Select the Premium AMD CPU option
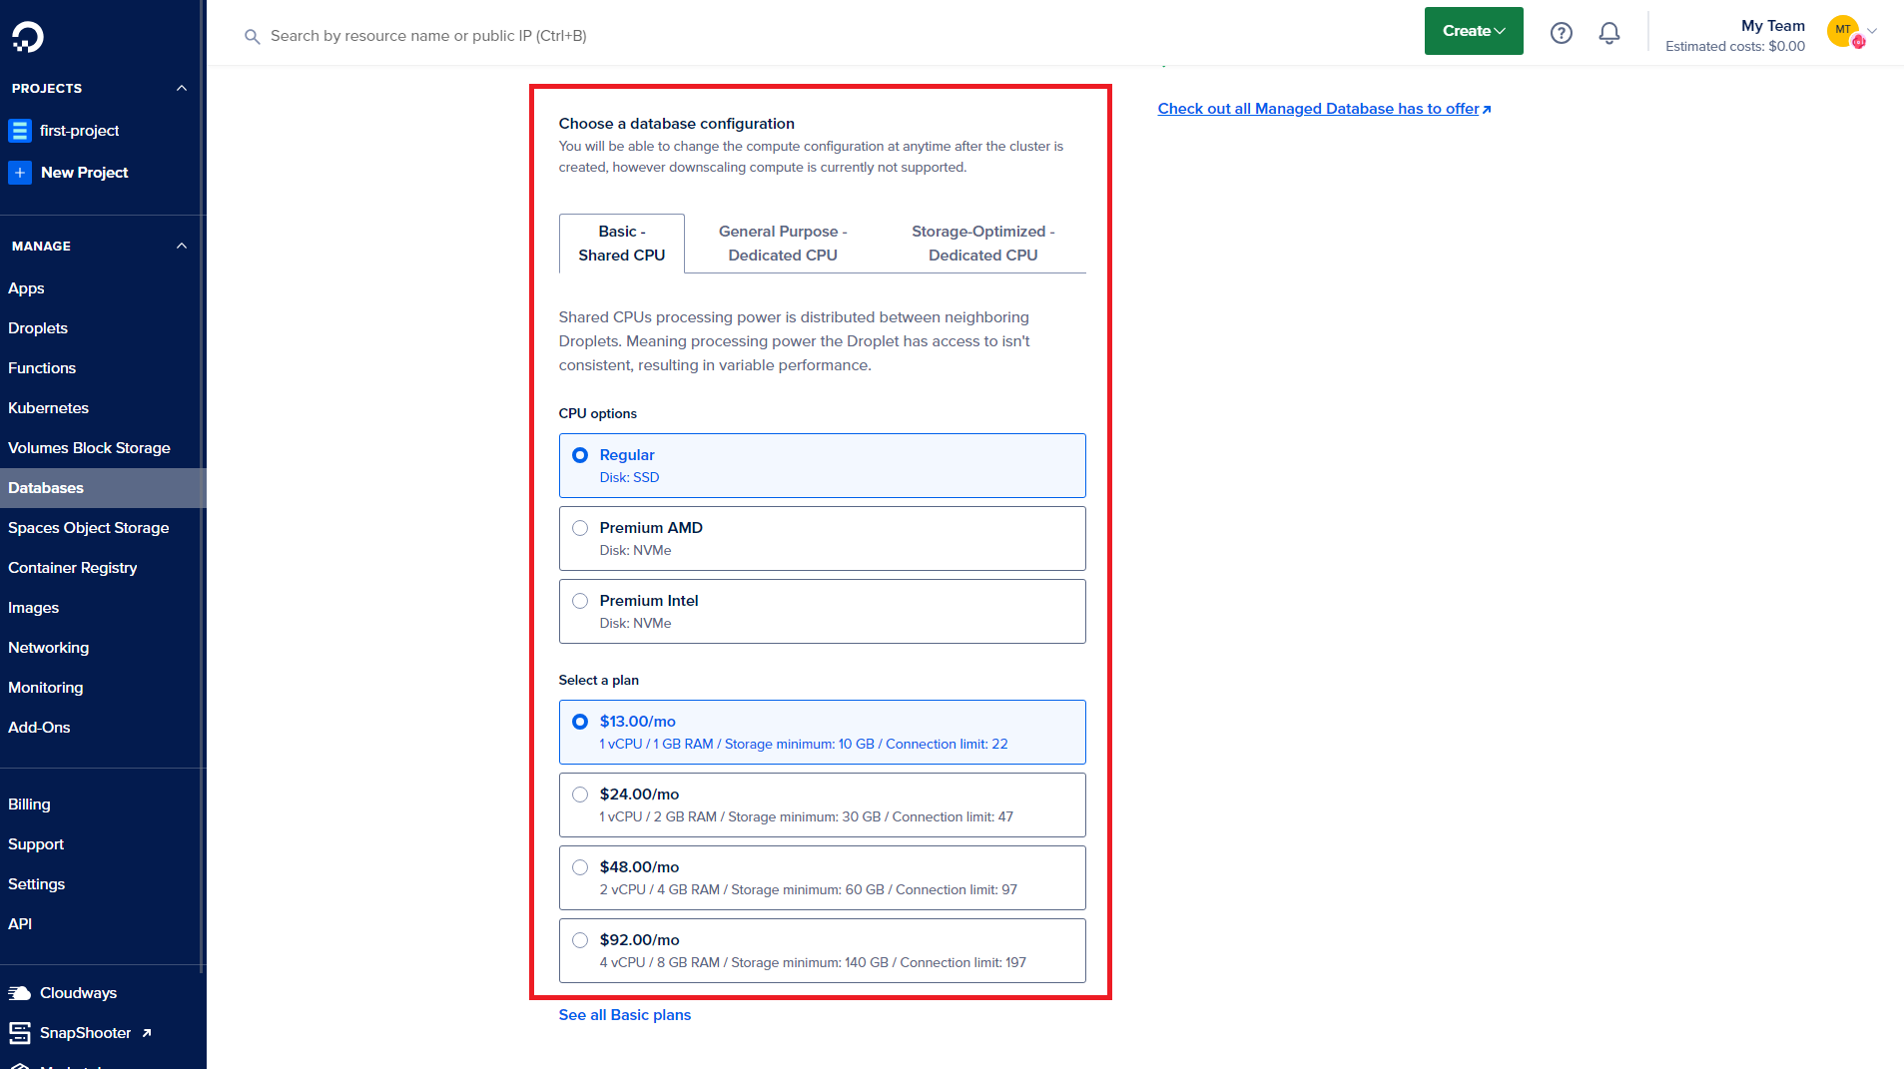Viewport: 1904px width, 1069px height. (580, 528)
